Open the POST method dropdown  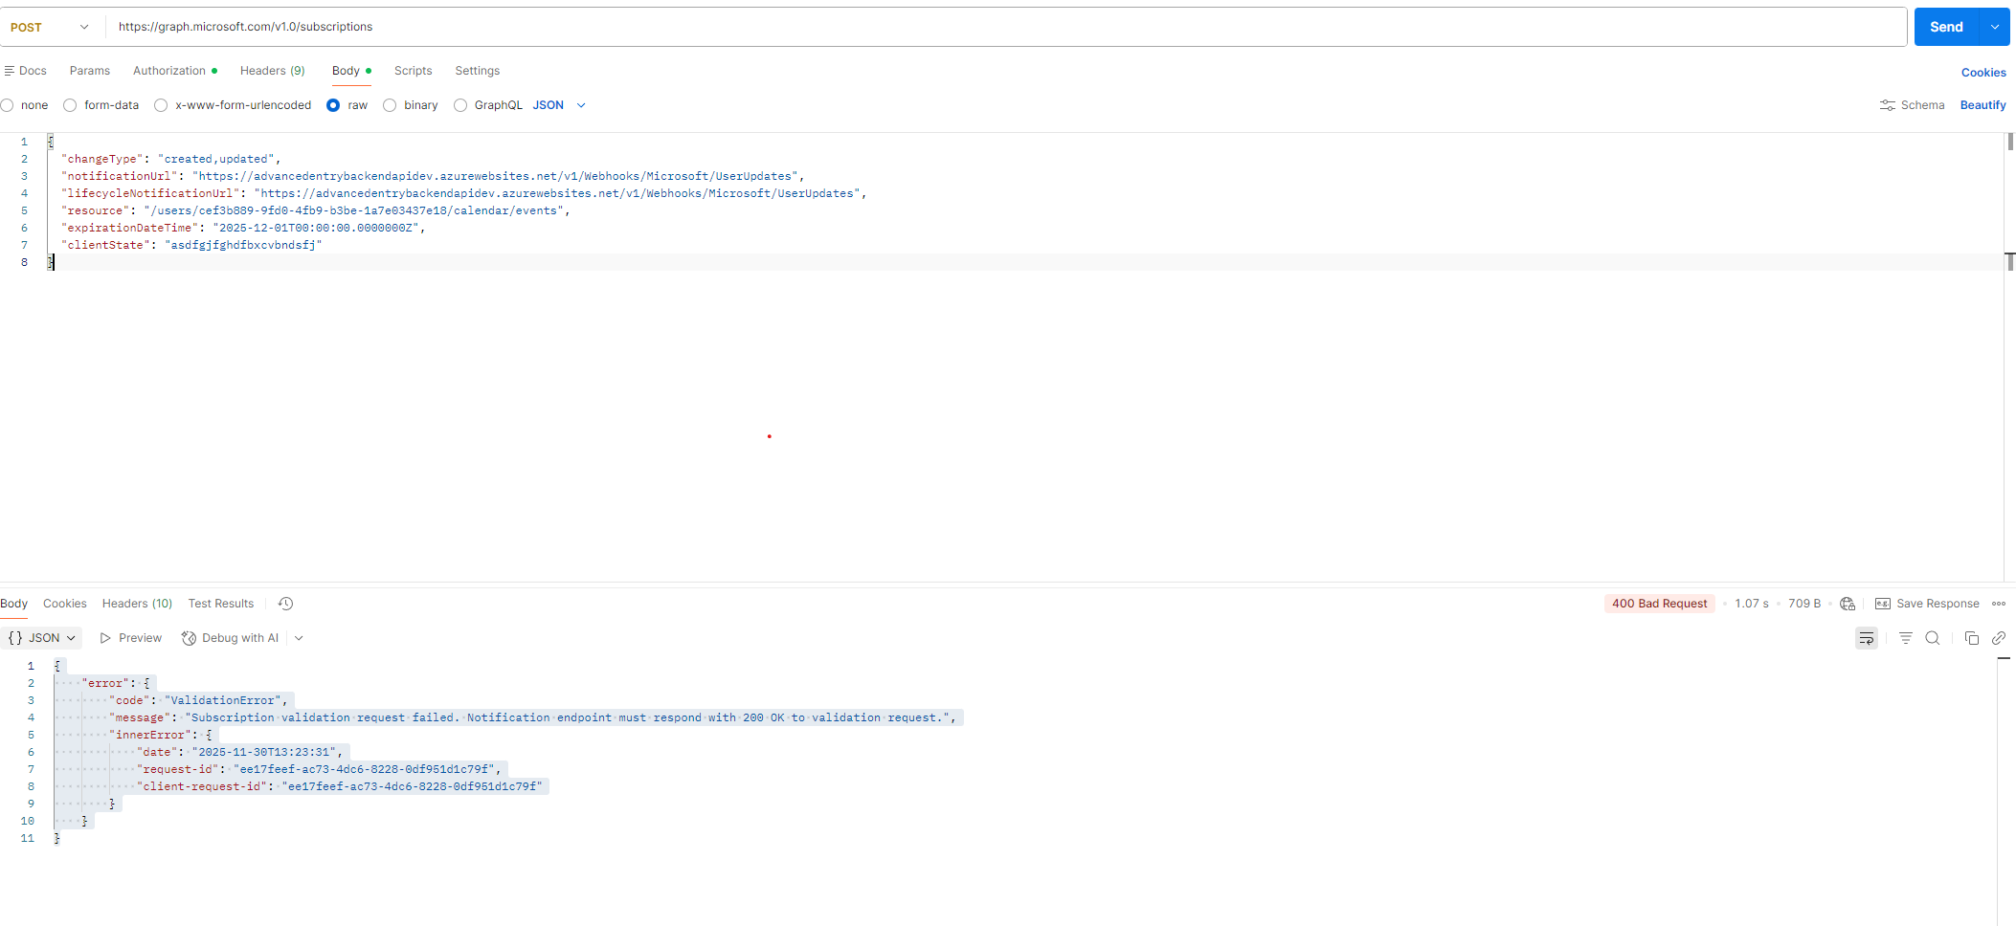(48, 27)
